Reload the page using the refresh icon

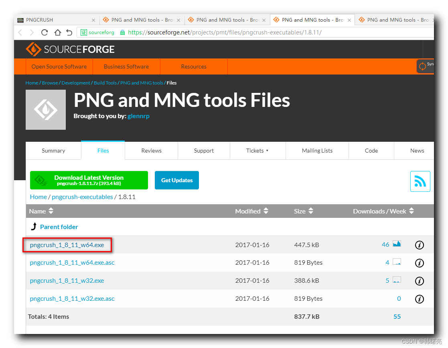(x=44, y=32)
